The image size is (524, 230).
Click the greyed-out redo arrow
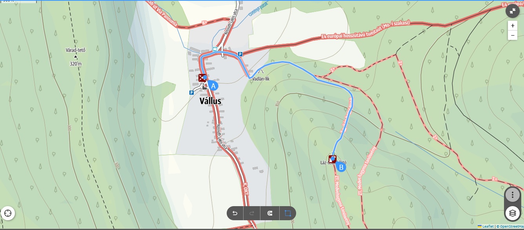[x=252, y=213]
